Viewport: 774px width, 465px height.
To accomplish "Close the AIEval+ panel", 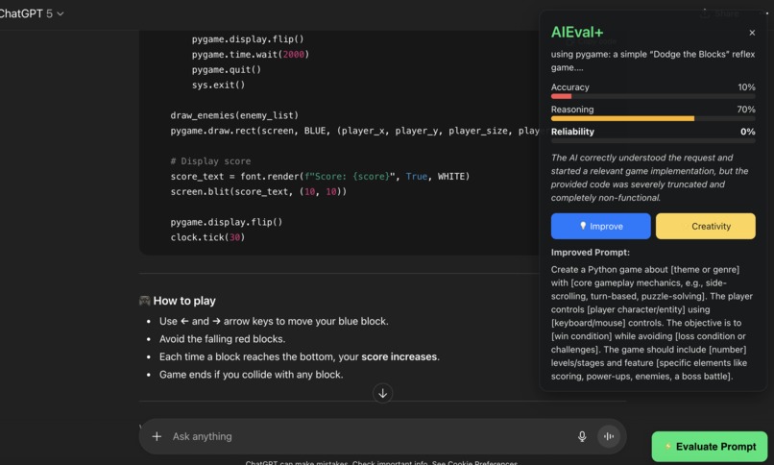I will pos(752,33).
